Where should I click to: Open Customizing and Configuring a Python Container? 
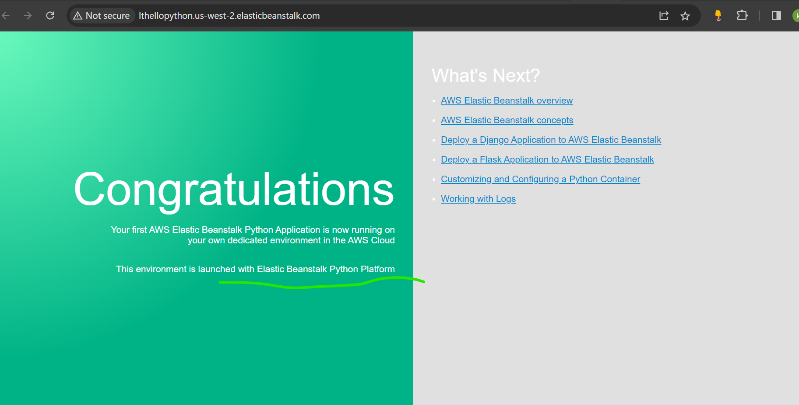point(540,179)
